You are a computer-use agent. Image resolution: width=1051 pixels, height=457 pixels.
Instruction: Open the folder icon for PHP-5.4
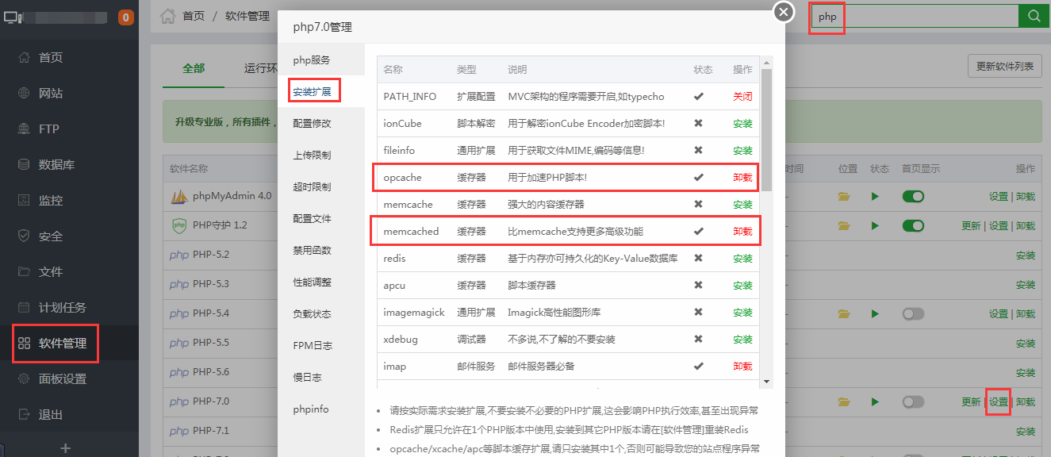pos(844,314)
